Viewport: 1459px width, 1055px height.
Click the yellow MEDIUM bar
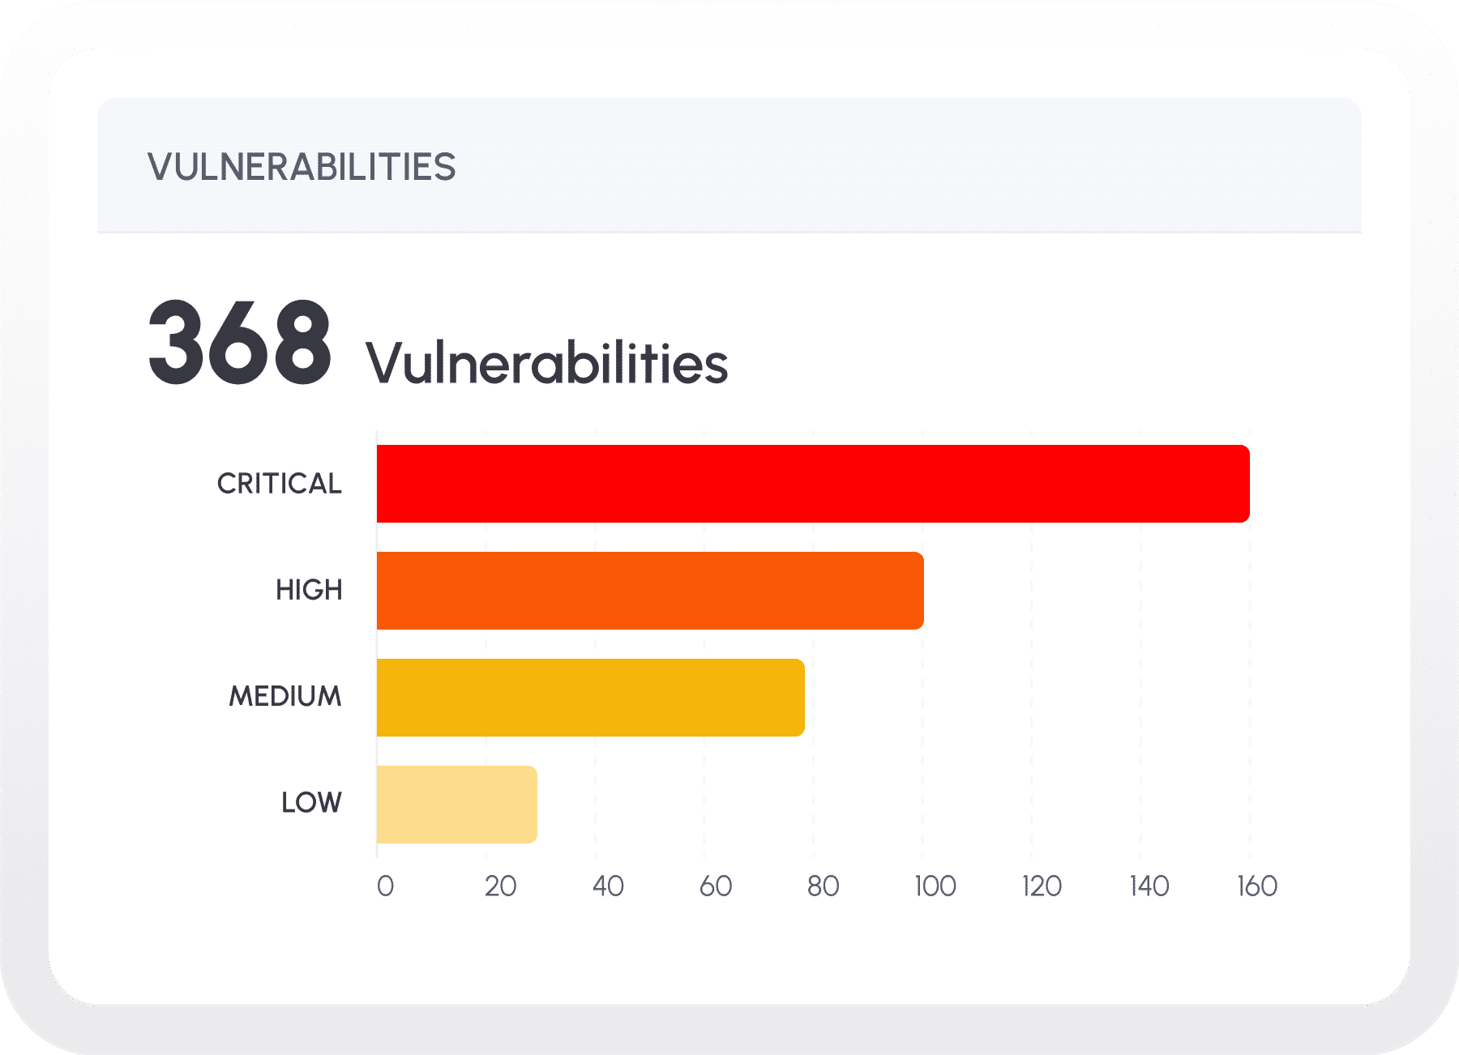coord(590,698)
